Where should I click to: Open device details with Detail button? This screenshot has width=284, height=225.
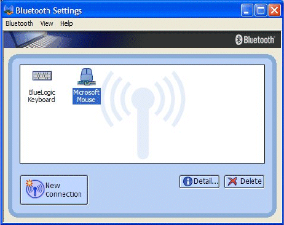point(200,181)
